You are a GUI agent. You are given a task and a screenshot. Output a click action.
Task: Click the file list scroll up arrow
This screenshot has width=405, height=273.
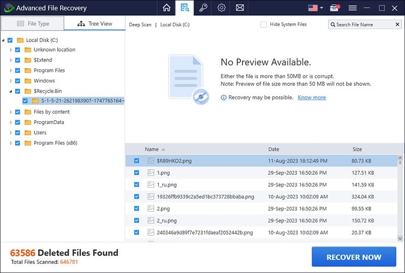pos(400,158)
